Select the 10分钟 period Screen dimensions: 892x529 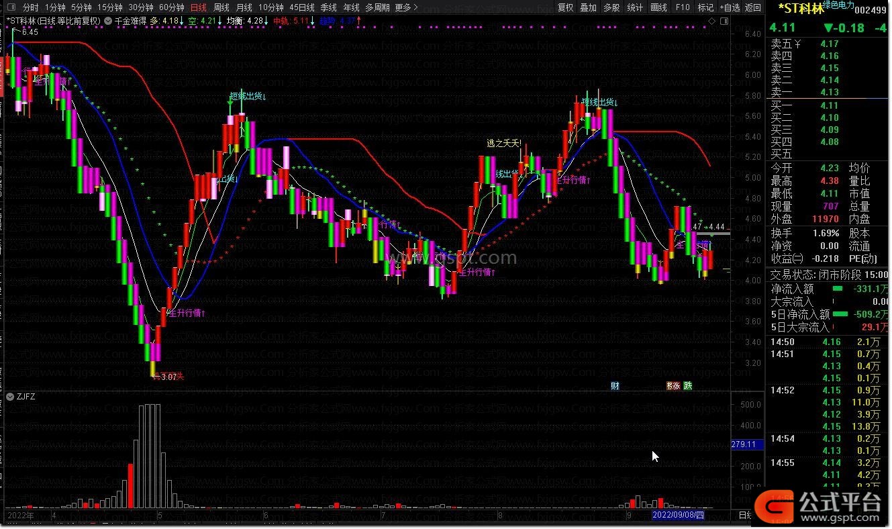tap(271, 7)
